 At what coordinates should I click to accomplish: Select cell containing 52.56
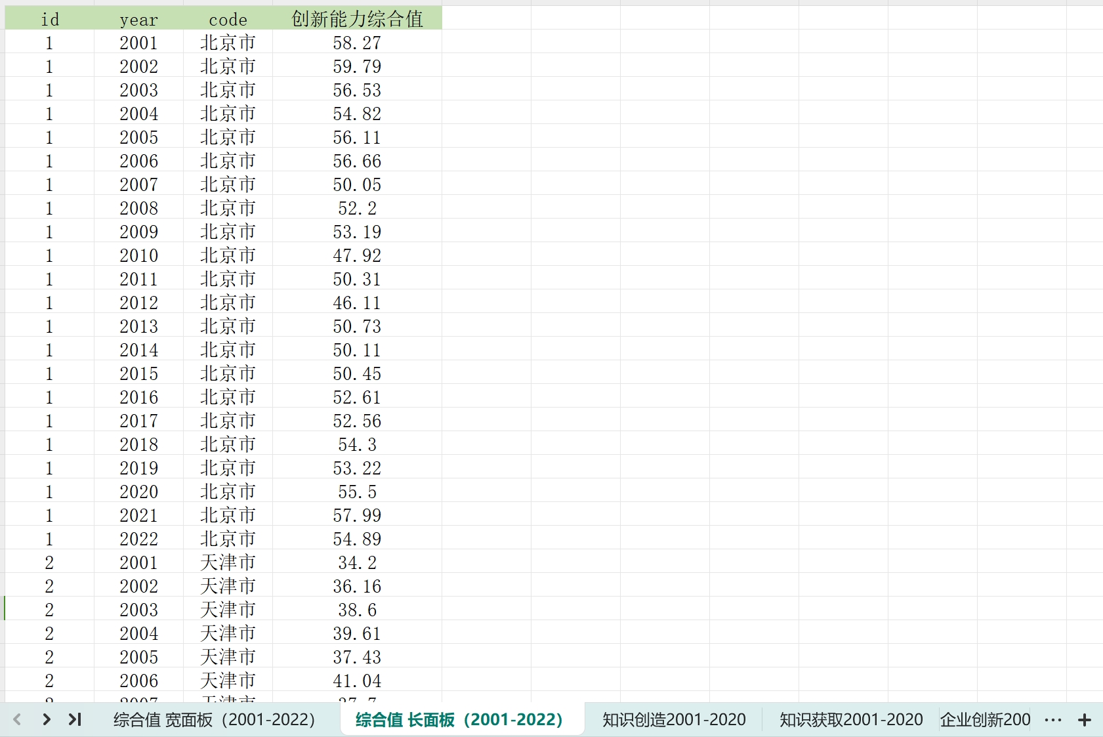pos(358,421)
